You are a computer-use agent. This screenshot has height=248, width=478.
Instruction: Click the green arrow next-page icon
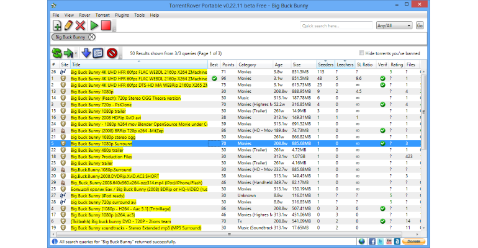click(x=68, y=53)
